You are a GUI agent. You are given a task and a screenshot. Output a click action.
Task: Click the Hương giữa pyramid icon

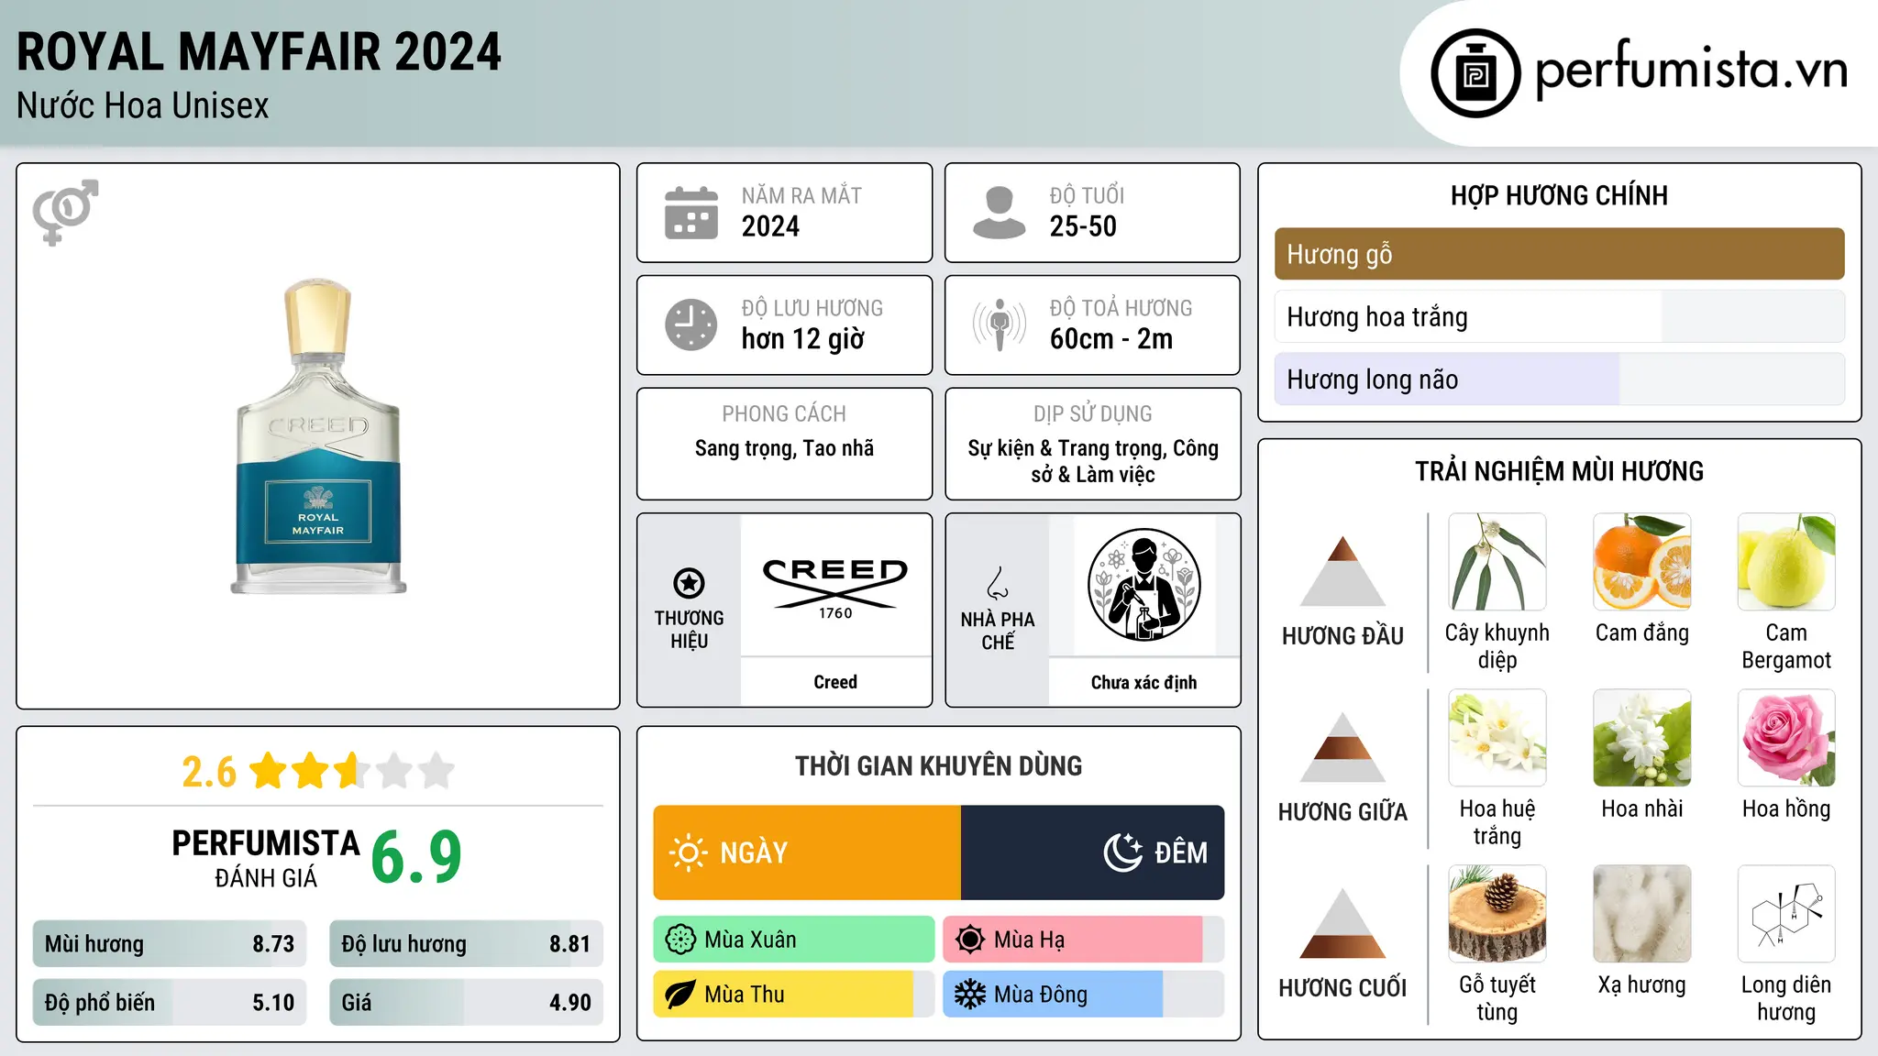click(1342, 747)
